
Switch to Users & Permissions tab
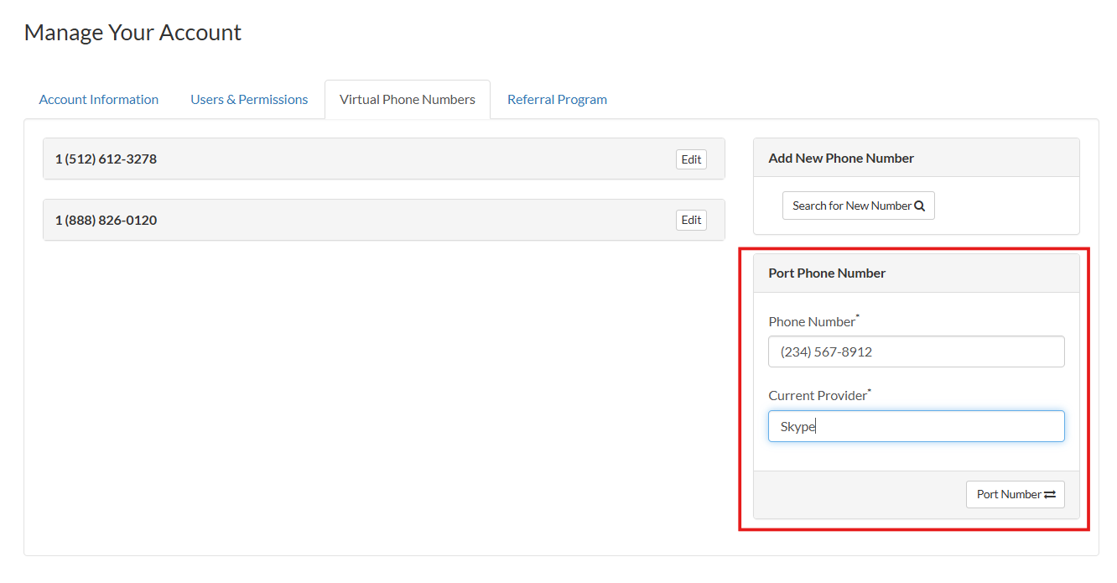[x=249, y=99]
